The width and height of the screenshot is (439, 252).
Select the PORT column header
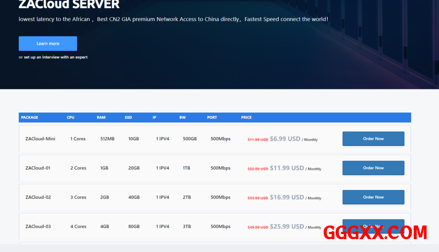pyautogui.click(x=212, y=118)
